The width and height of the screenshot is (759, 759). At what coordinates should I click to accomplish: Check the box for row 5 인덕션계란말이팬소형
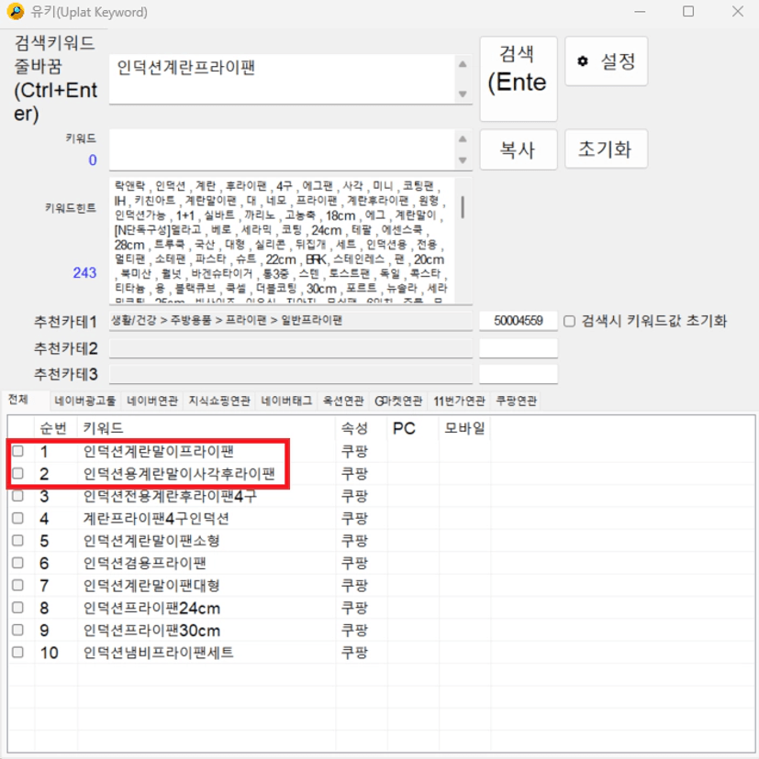[18, 541]
